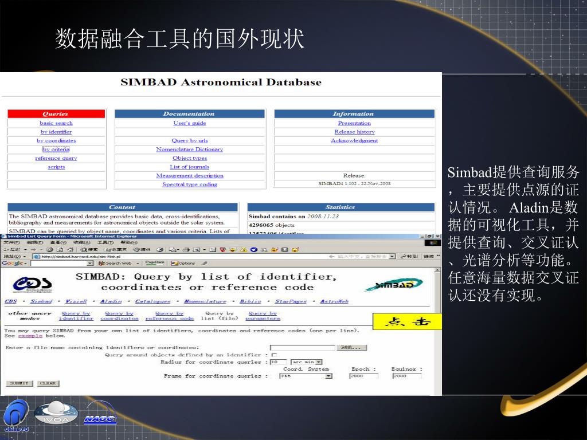Click the 'Acknowledgment' link under Information

point(354,141)
